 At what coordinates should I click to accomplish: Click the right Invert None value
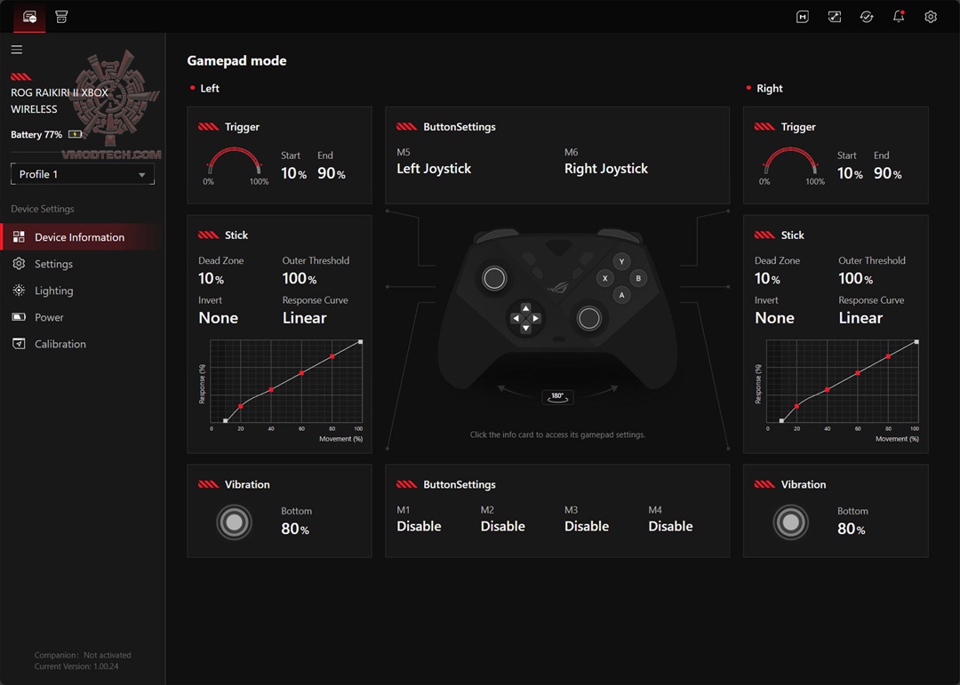tap(774, 318)
